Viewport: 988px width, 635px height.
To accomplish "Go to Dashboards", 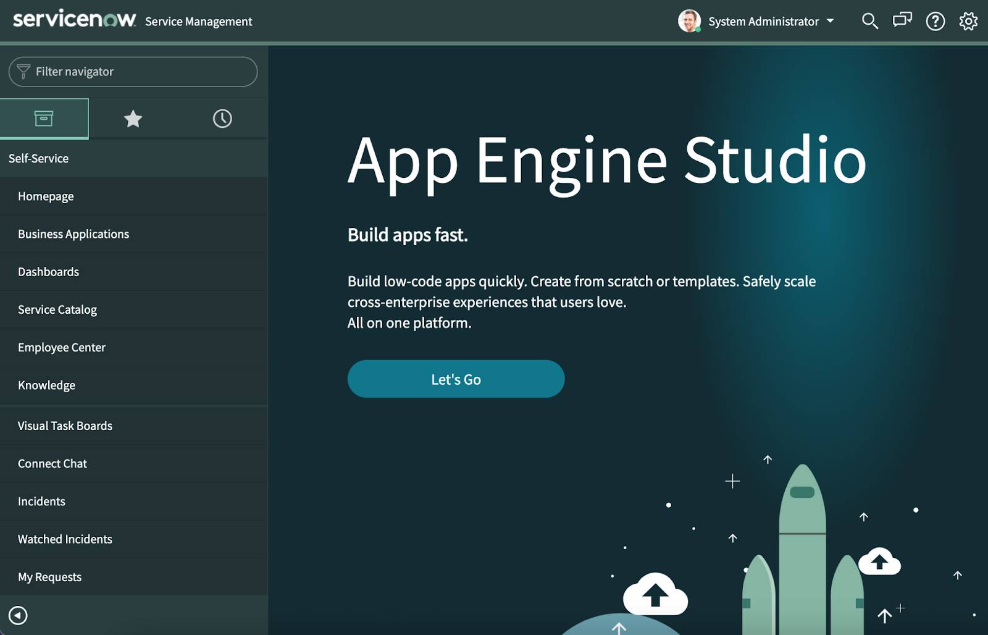I will 133,272.
